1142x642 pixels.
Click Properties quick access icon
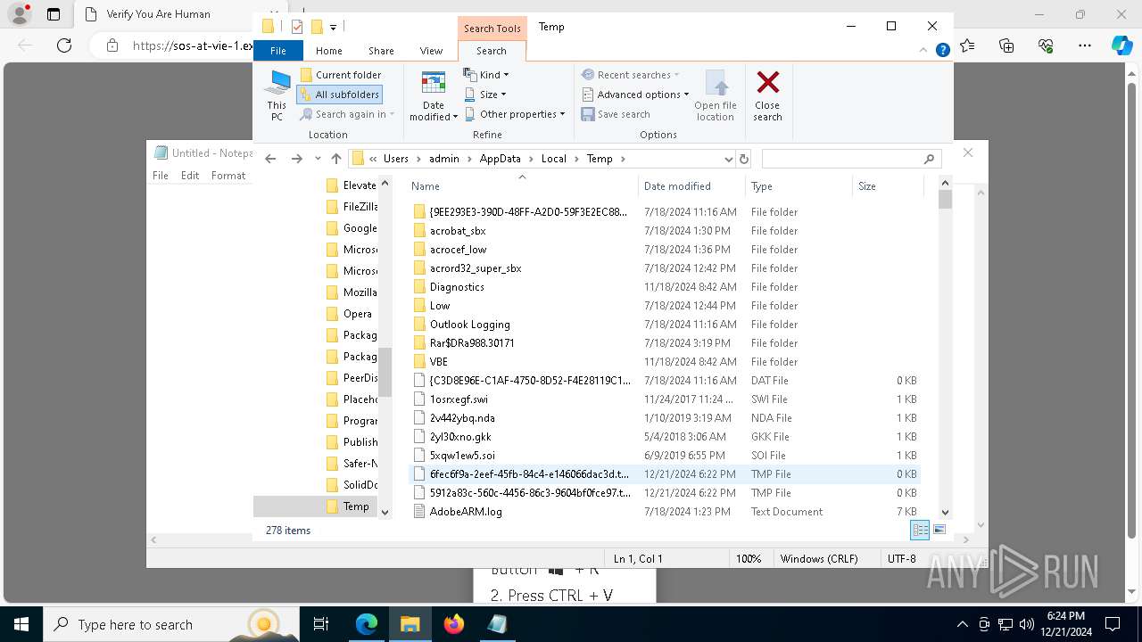(x=297, y=27)
